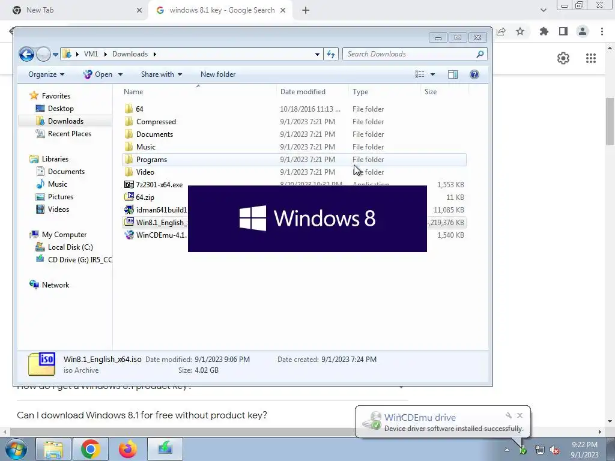Open Chrome extensions puzzle icon
The width and height of the screenshot is (615, 461).
coord(544,31)
